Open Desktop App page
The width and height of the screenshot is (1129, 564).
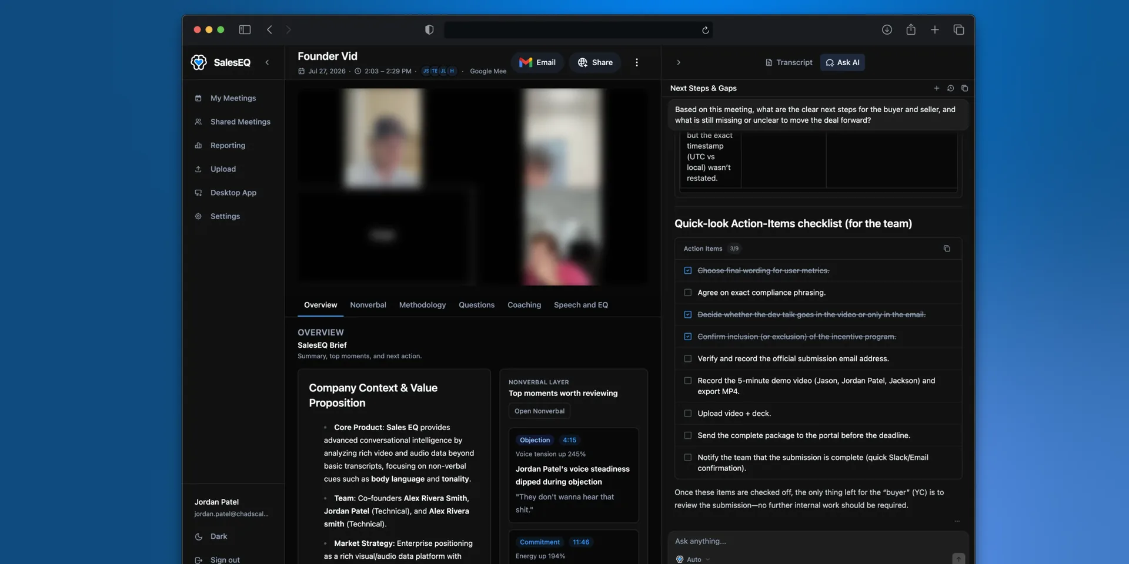coord(233,193)
